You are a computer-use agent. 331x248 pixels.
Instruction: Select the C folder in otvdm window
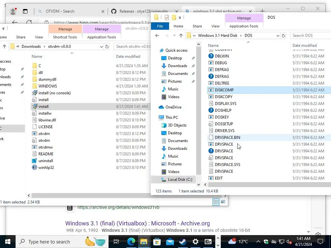click(x=39, y=66)
